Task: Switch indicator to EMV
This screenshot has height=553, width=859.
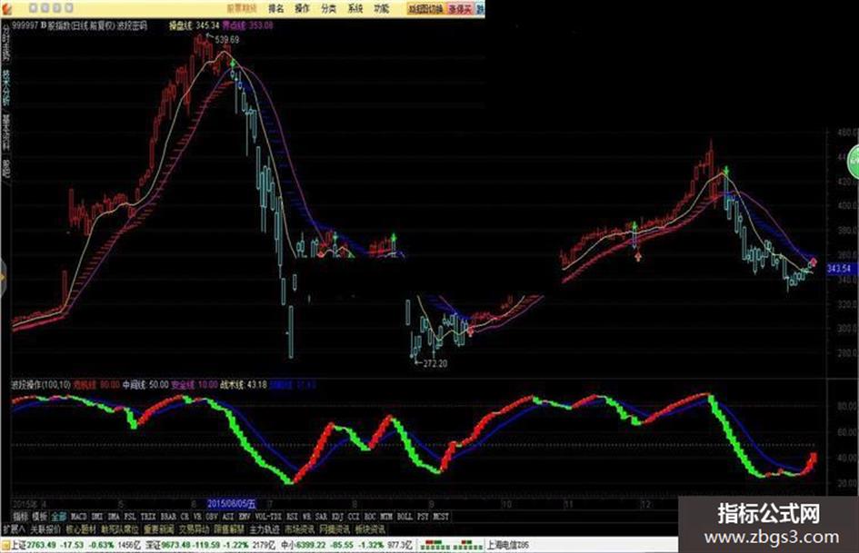Action: [245, 517]
